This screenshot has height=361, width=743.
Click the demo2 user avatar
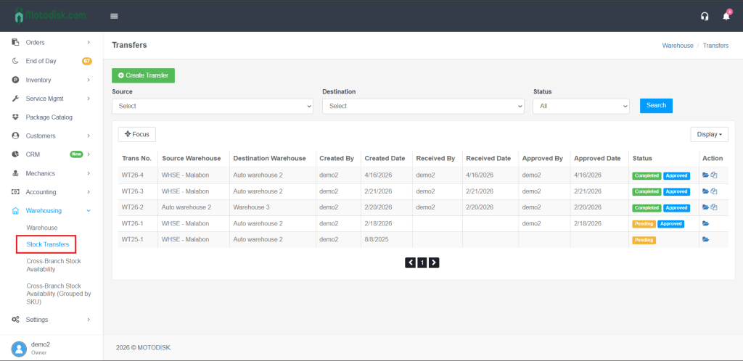[x=19, y=348]
